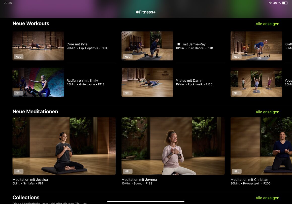Select the Pilates mit Darryl title text
Screen dimensions: 292x204
click(189, 81)
